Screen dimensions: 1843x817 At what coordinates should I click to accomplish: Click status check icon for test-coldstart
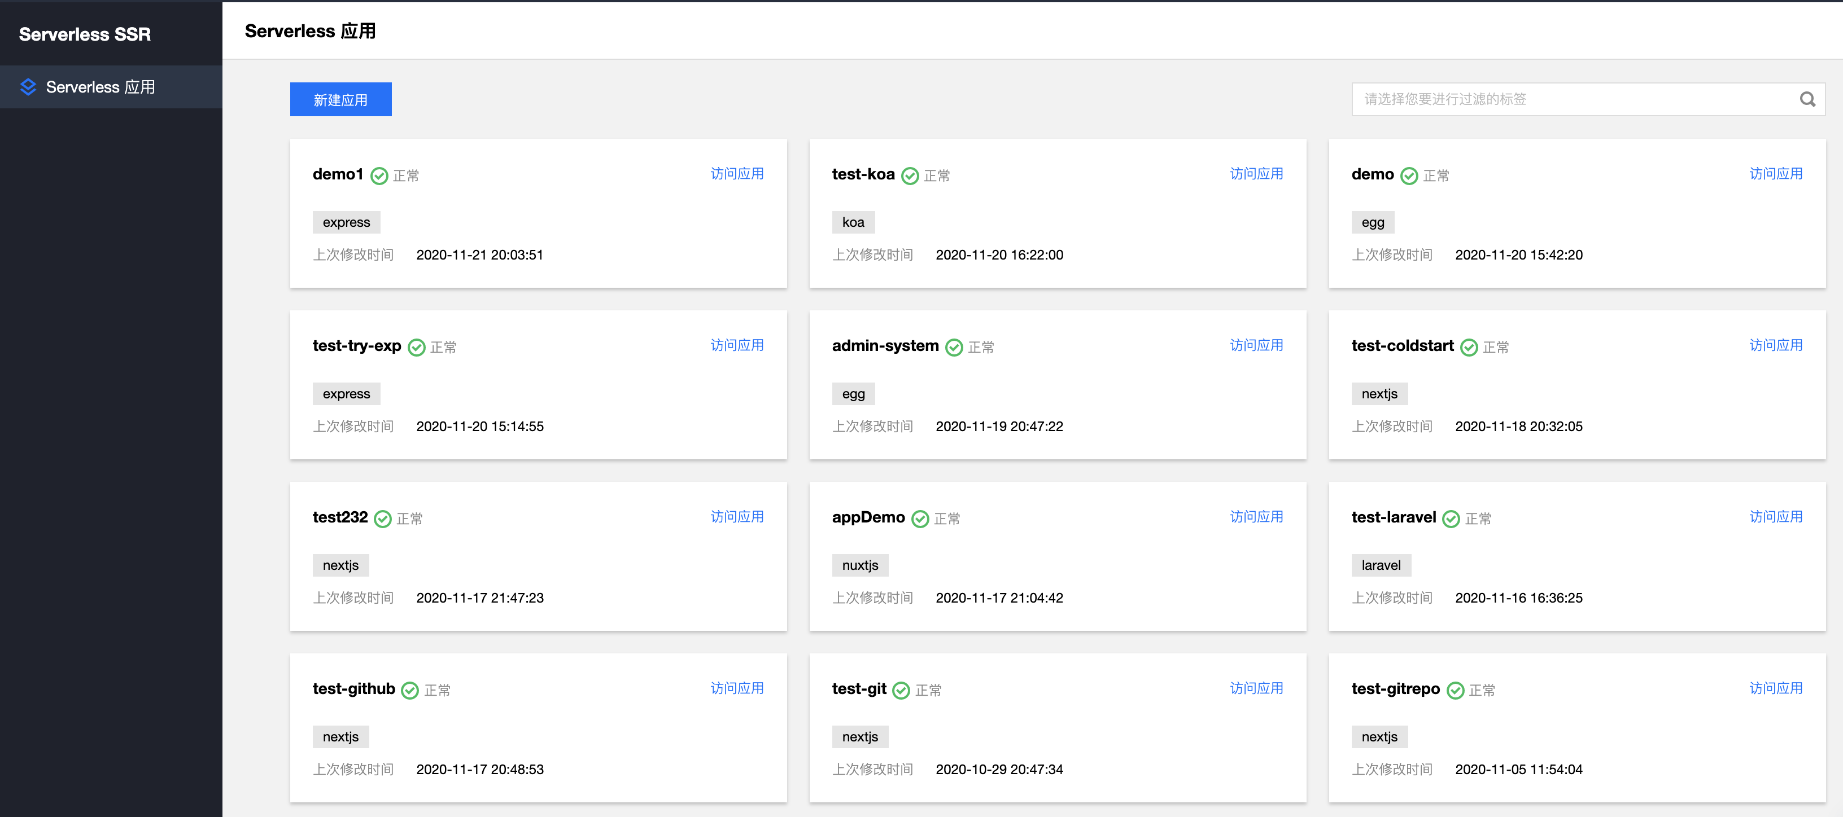click(1469, 348)
